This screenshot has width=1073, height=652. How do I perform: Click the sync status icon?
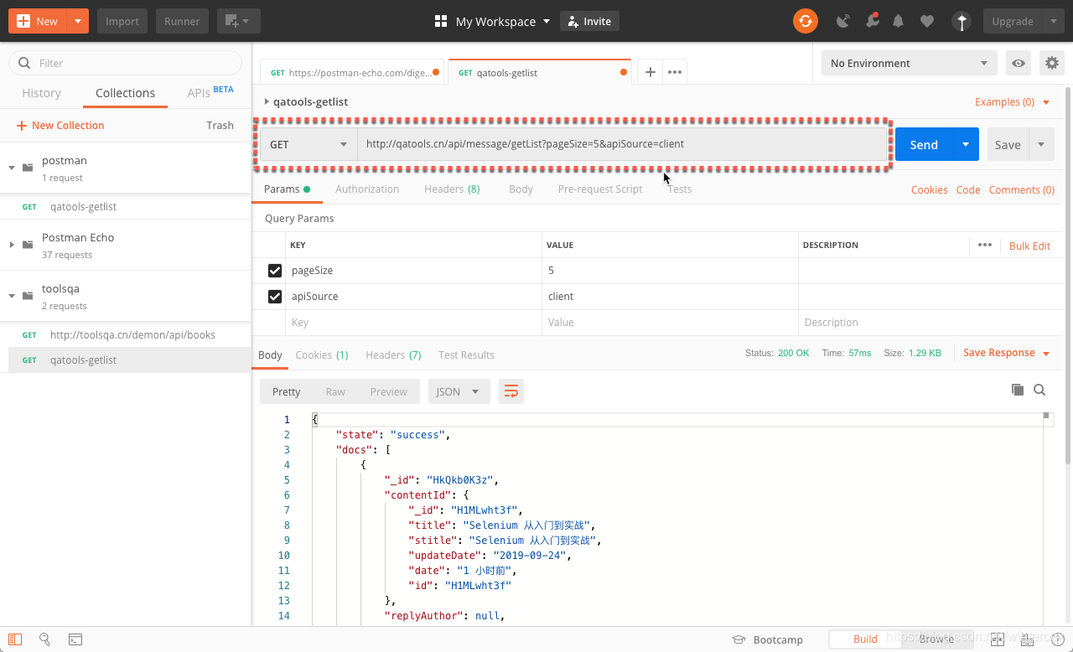point(806,21)
